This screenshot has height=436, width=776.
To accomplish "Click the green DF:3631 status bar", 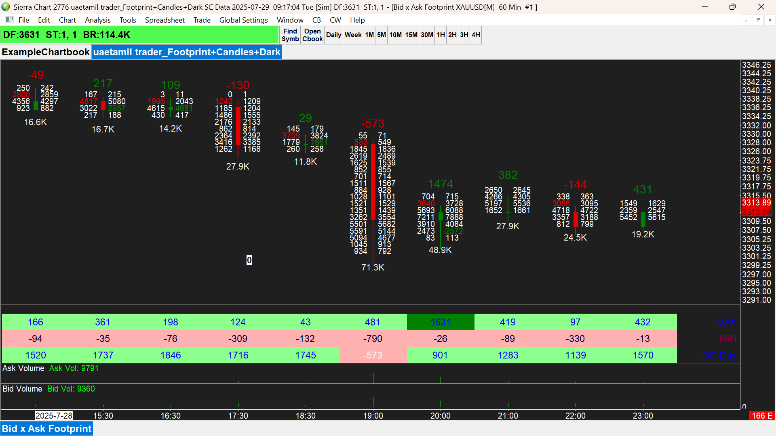I will [x=139, y=35].
